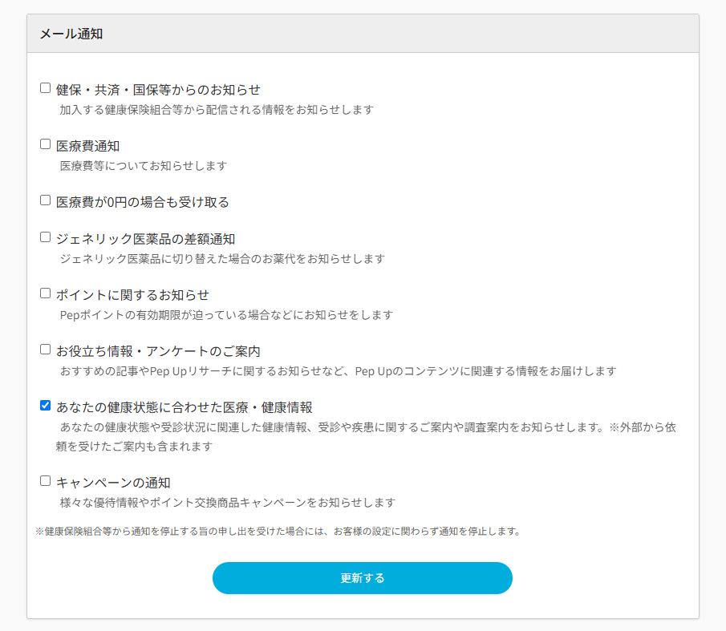Click description 医療費等についてお知らせします
The height and width of the screenshot is (631, 726).
tap(144, 166)
